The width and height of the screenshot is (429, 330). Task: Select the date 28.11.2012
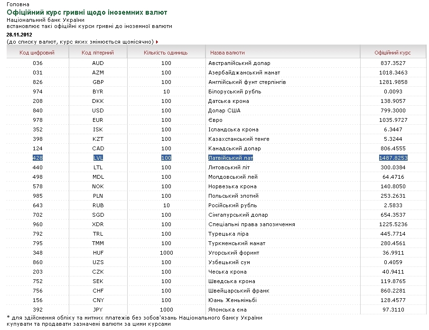coord(19,35)
